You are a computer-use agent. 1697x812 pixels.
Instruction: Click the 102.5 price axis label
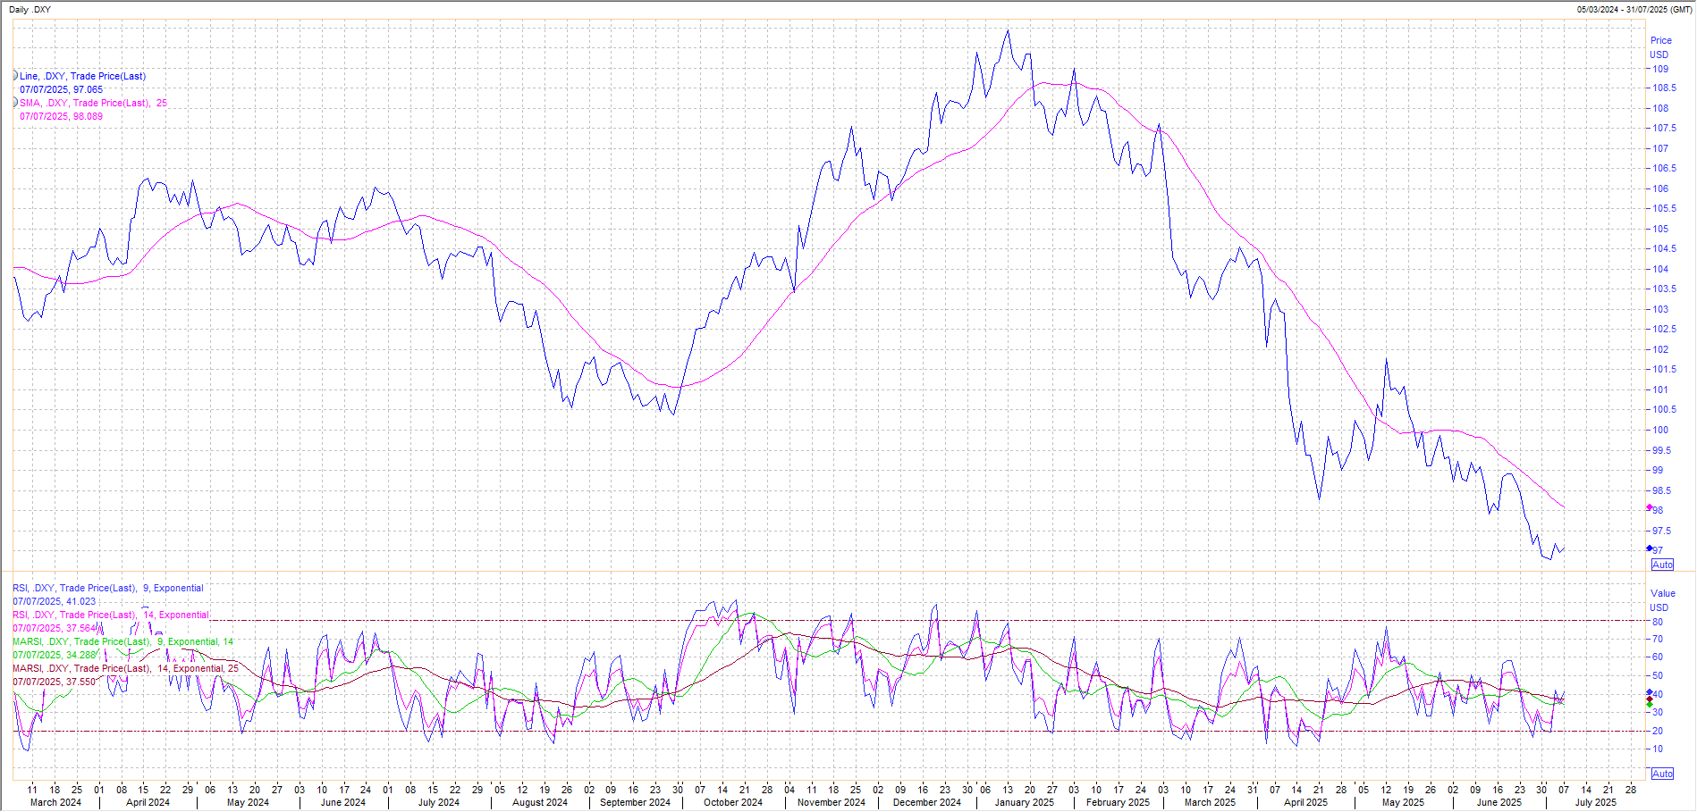[x=1664, y=330]
